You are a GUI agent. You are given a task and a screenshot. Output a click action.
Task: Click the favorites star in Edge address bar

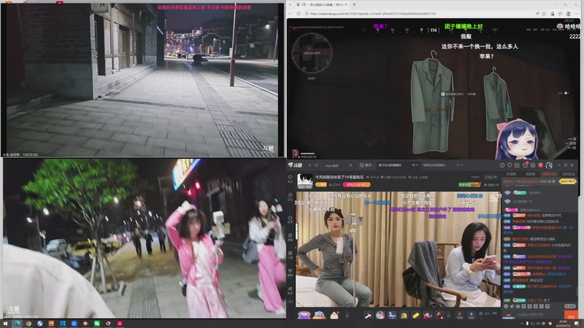(x=544, y=13)
